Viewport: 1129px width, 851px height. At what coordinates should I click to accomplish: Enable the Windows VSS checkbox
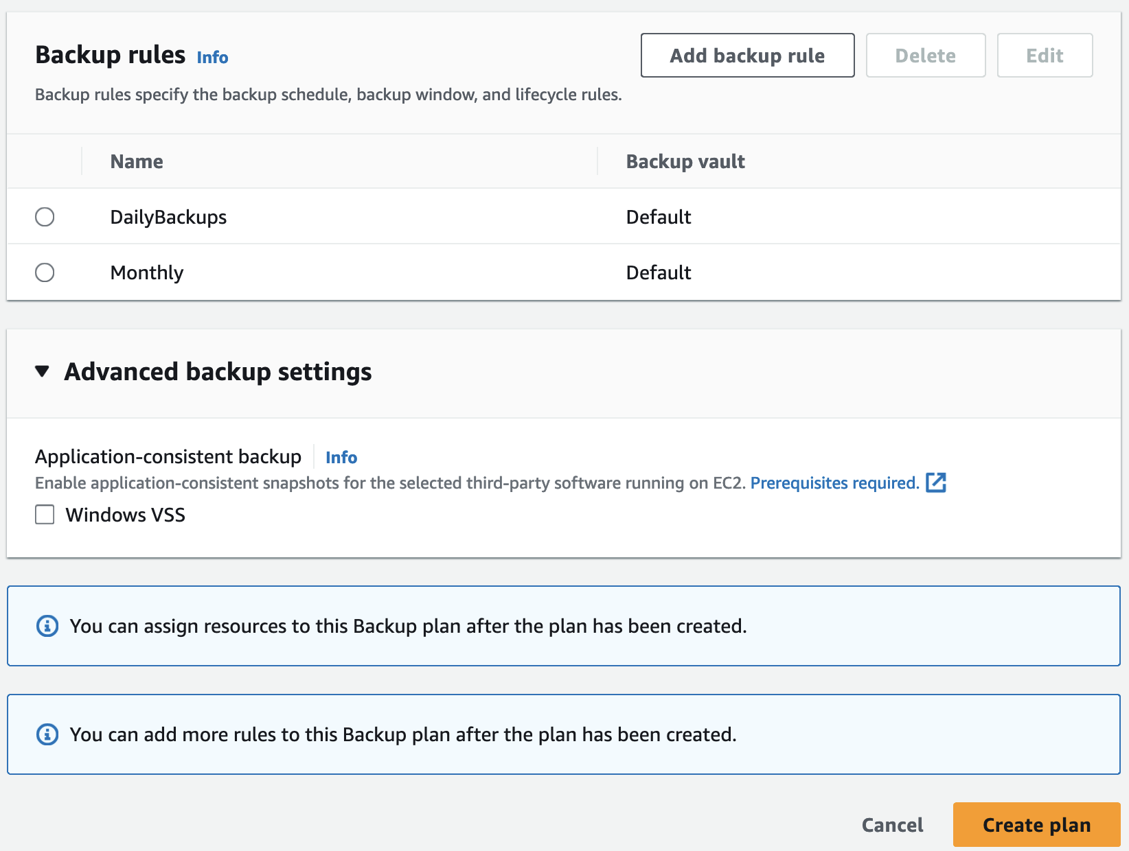[45, 515]
